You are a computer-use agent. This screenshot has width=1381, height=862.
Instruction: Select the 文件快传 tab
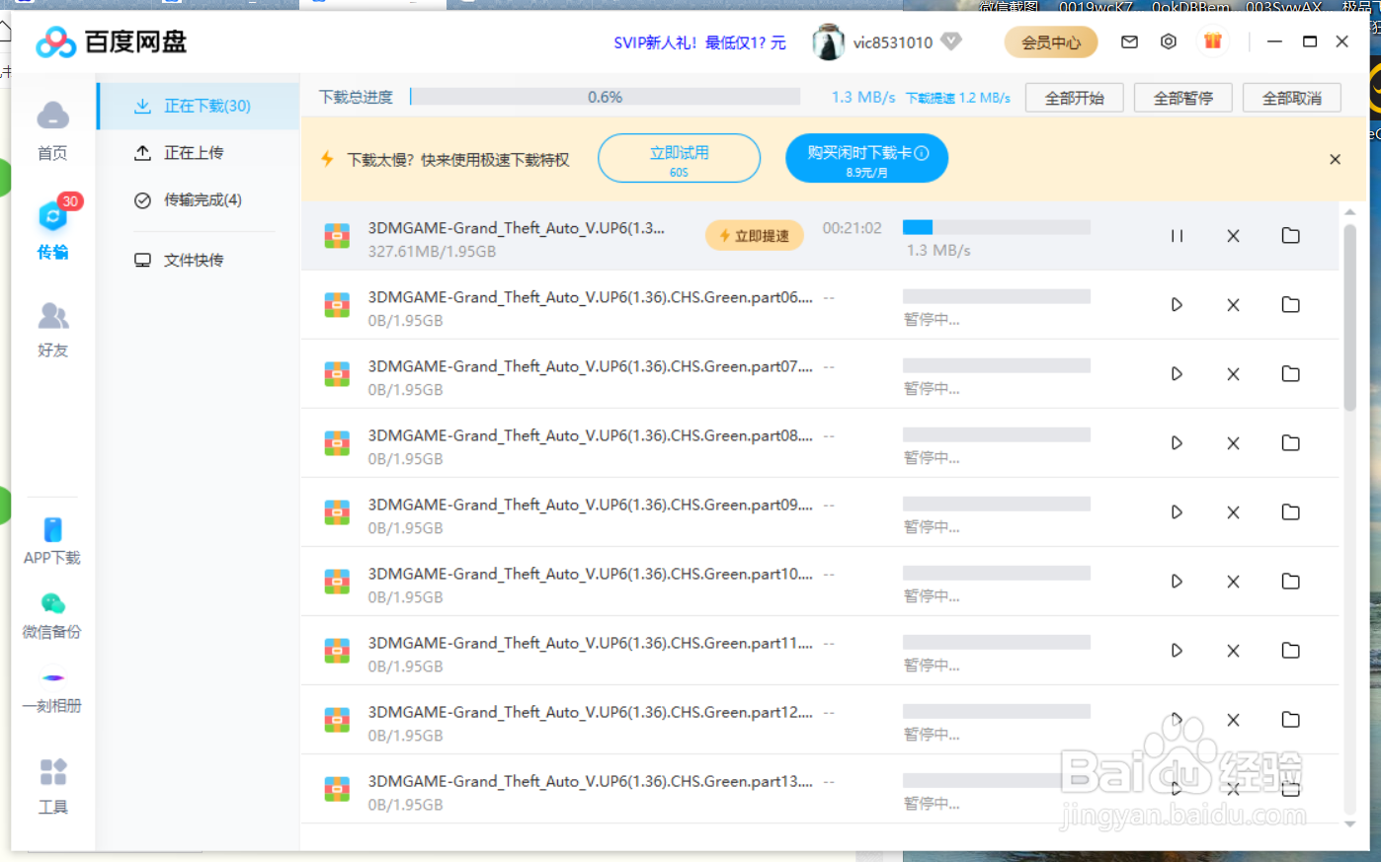pyautogui.click(x=199, y=260)
